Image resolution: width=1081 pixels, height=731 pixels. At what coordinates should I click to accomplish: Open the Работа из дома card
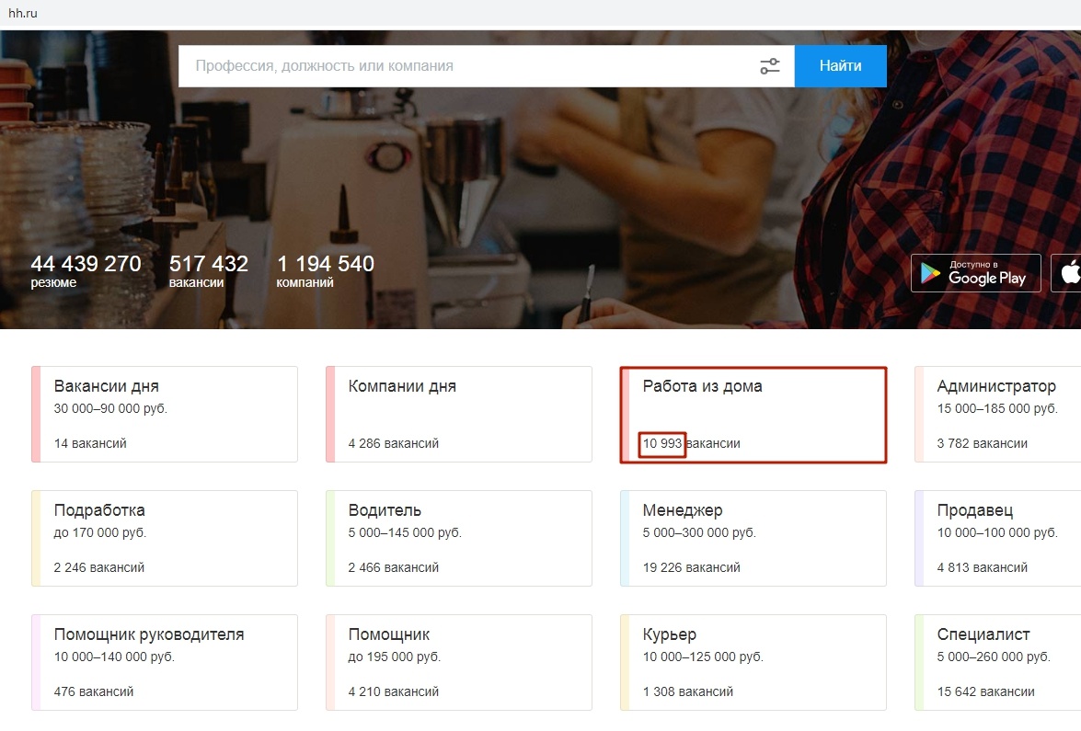pos(753,414)
